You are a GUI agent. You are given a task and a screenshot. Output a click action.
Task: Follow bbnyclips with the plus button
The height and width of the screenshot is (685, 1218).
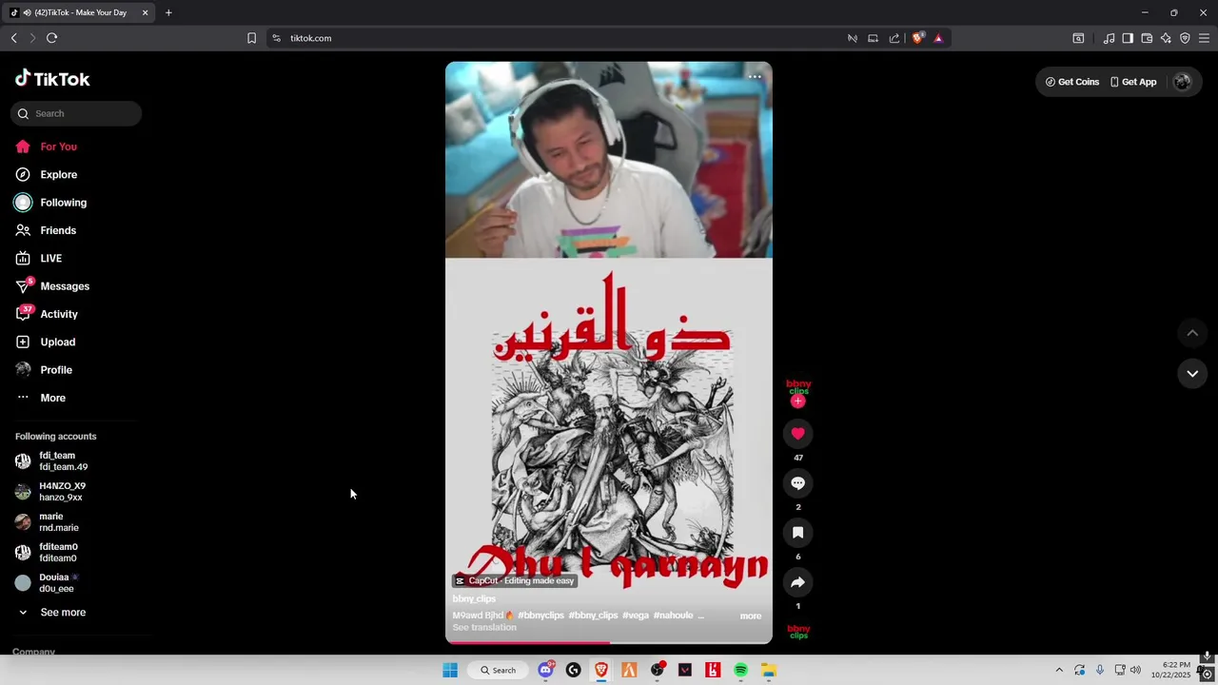798,401
